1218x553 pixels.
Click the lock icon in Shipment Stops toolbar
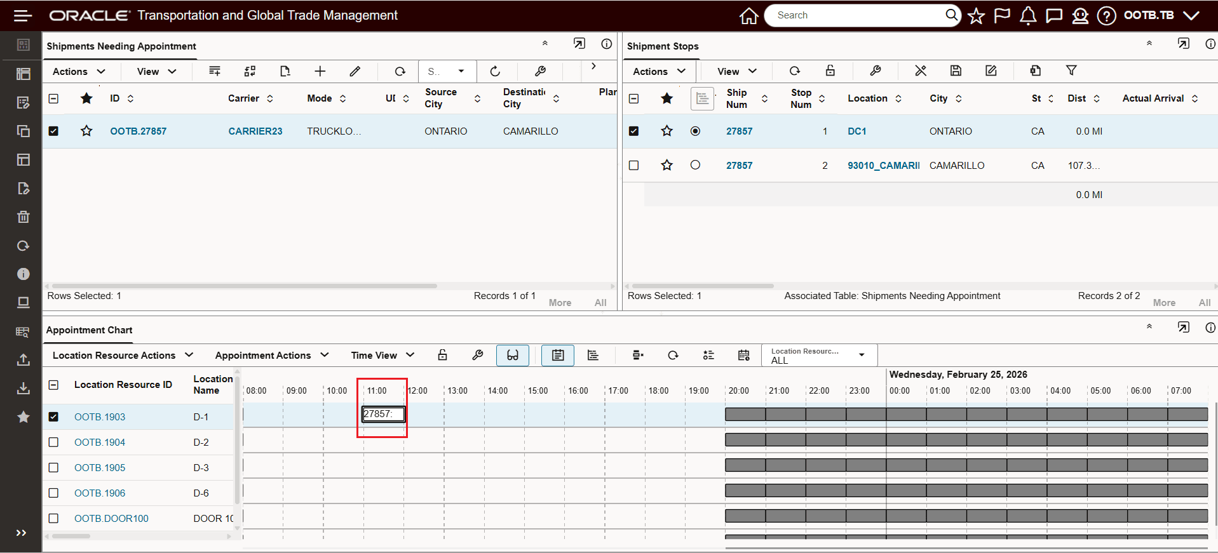coord(830,70)
